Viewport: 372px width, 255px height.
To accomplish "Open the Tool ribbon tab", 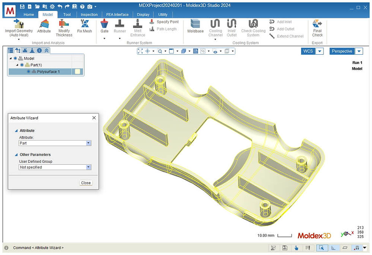I will click(x=67, y=14).
